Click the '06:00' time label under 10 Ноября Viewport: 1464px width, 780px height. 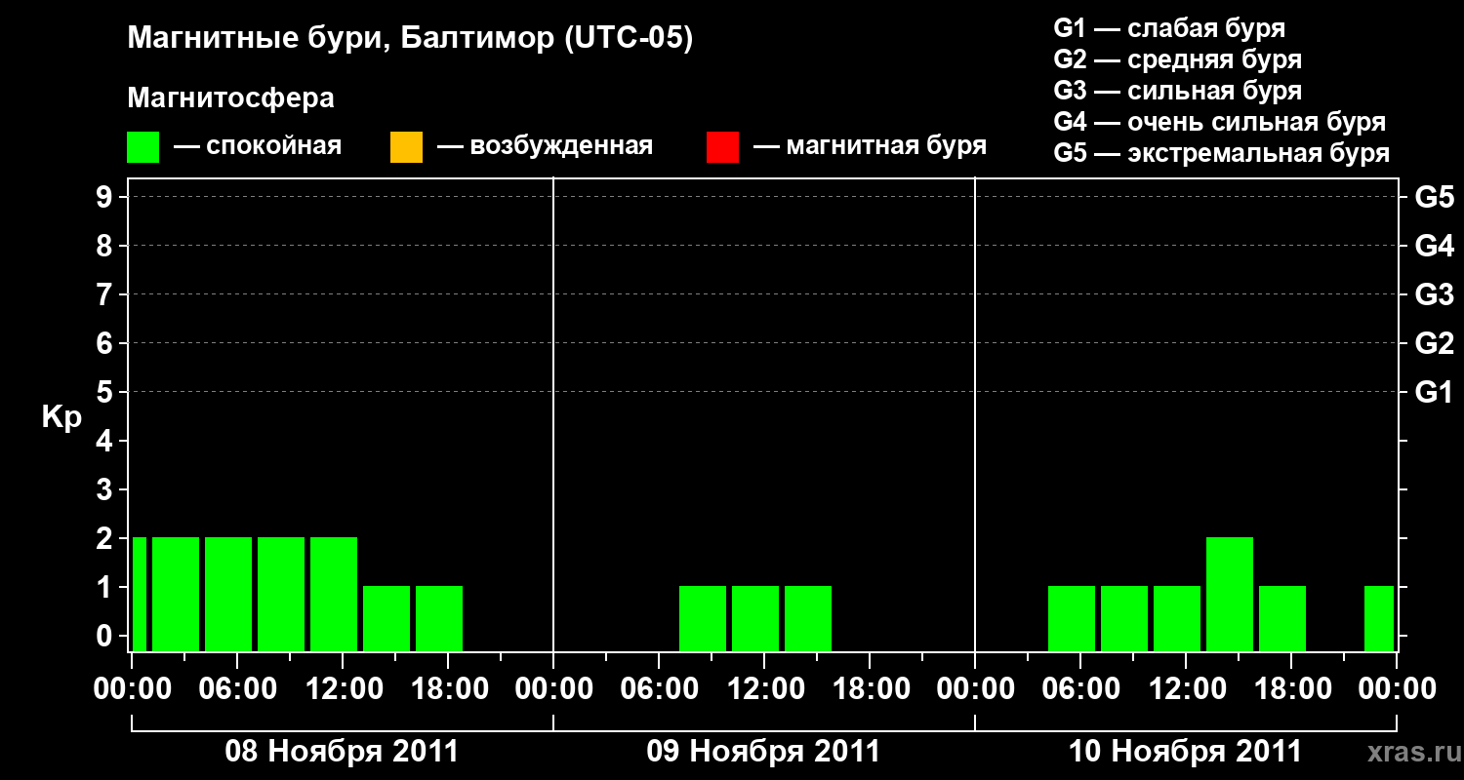coord(1080,689)
